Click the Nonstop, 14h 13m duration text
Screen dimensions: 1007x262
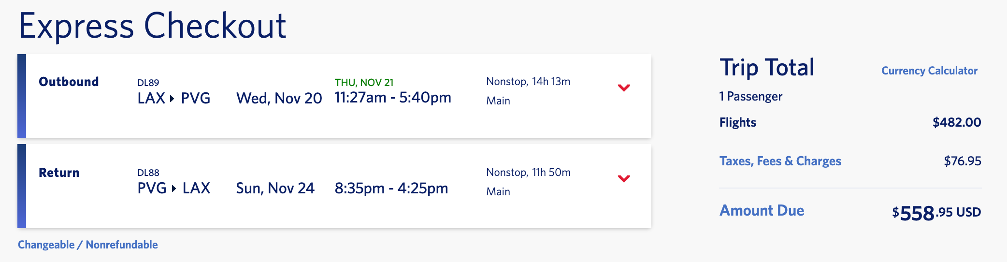click(x=528, y=82)
